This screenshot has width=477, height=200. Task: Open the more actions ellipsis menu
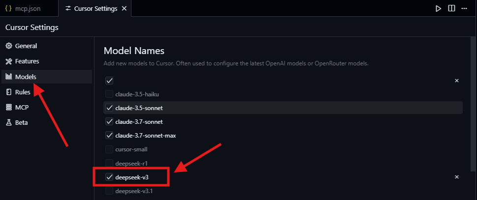click(x=464, y=8)
